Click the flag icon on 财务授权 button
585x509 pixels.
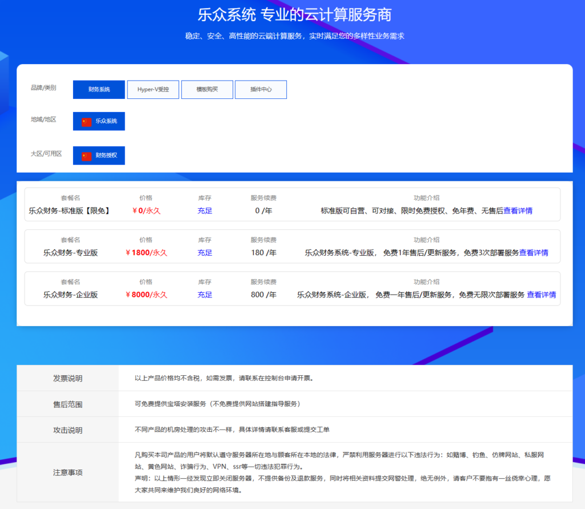click(x=87, y=156)
